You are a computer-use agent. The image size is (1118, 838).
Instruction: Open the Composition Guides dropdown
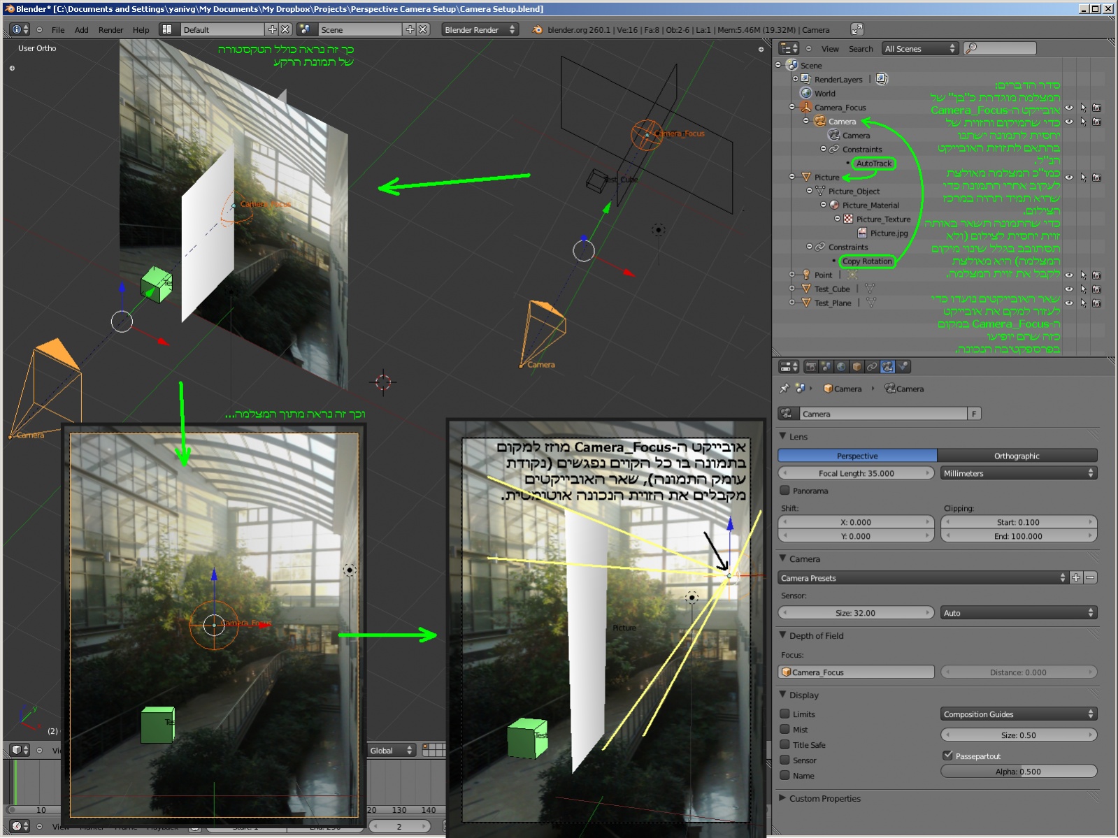1018,714
